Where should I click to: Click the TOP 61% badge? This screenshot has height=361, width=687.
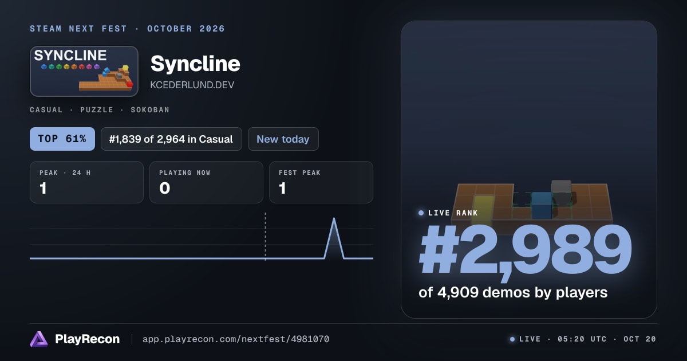click(x=62, y=139)
